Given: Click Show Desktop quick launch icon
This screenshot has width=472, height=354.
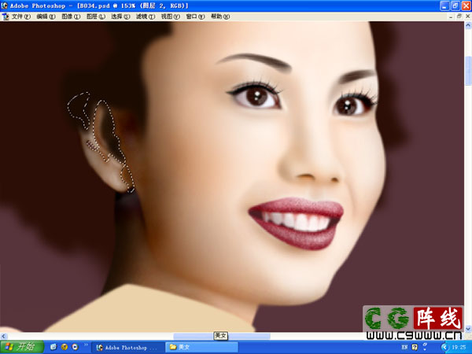Looking at the screenshot, I should tap(53, 347).
